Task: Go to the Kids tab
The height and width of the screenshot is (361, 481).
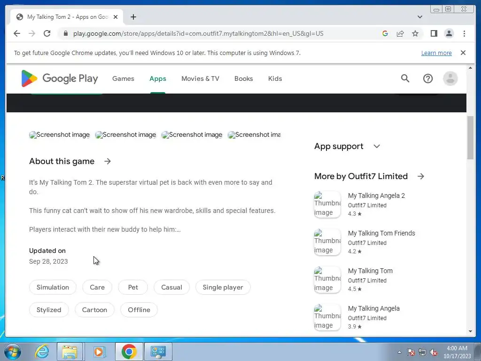Action: coord(275,78)
